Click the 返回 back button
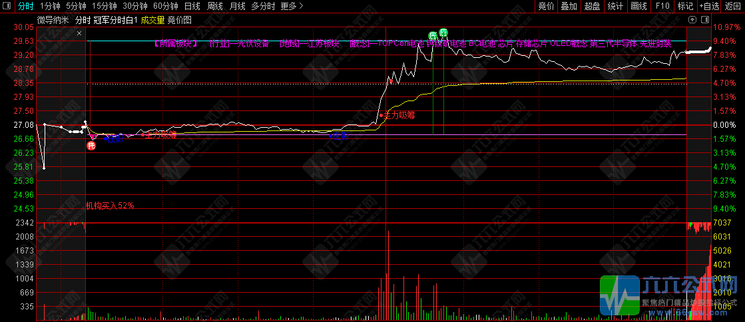This screenshot has width=745, height=322. pyautogui.click(x=732, y=6)
